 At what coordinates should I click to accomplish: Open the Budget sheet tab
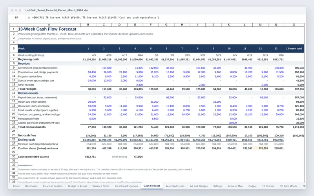[252, 186]
